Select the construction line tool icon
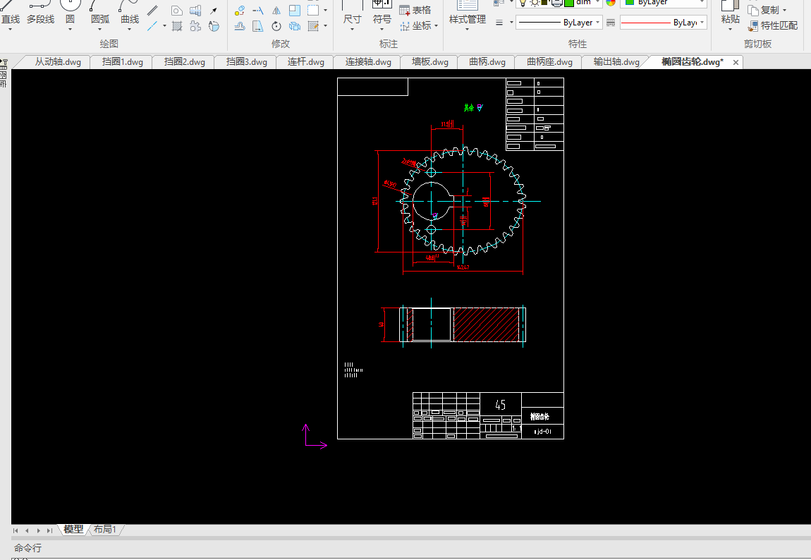The width and height of the screenshot is (811, 560). coord(152,26)
